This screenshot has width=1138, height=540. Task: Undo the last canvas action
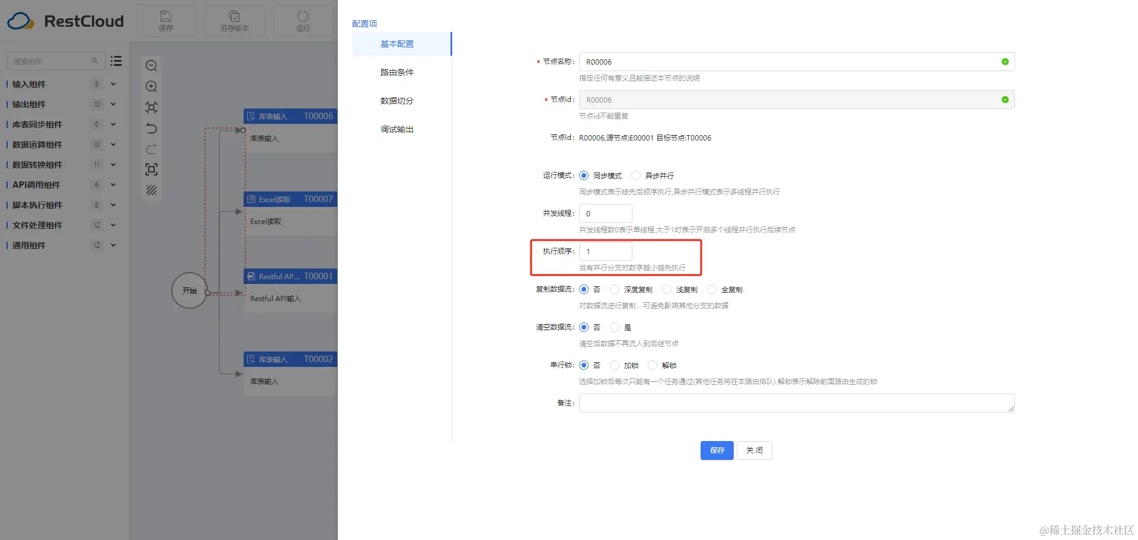[152, 128]
